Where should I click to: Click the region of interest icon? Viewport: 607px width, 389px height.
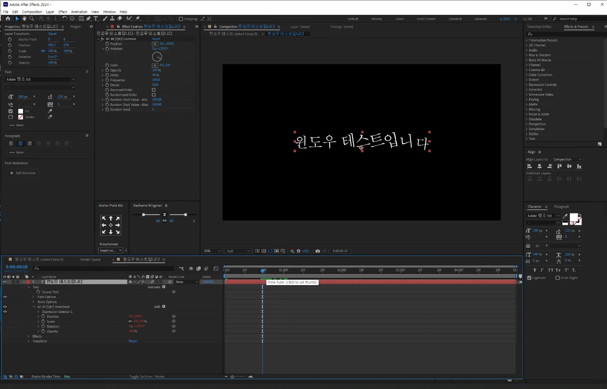(x=276, y=251)
